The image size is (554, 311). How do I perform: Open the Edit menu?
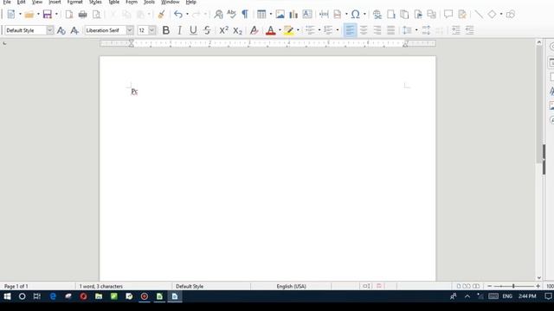pos(21,2)
